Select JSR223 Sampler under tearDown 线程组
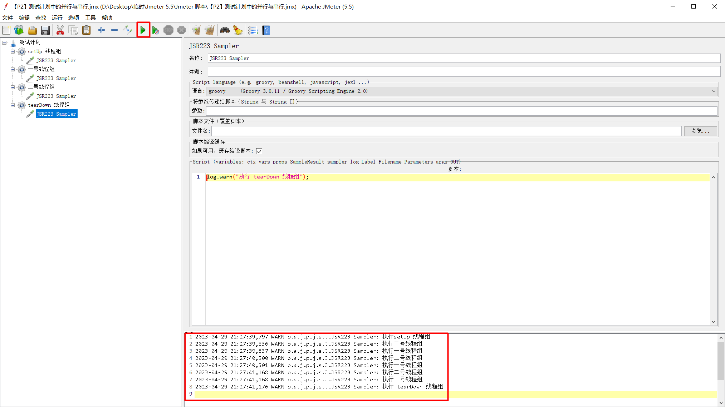This screenshot has height=407, width=725. [56, 114]
